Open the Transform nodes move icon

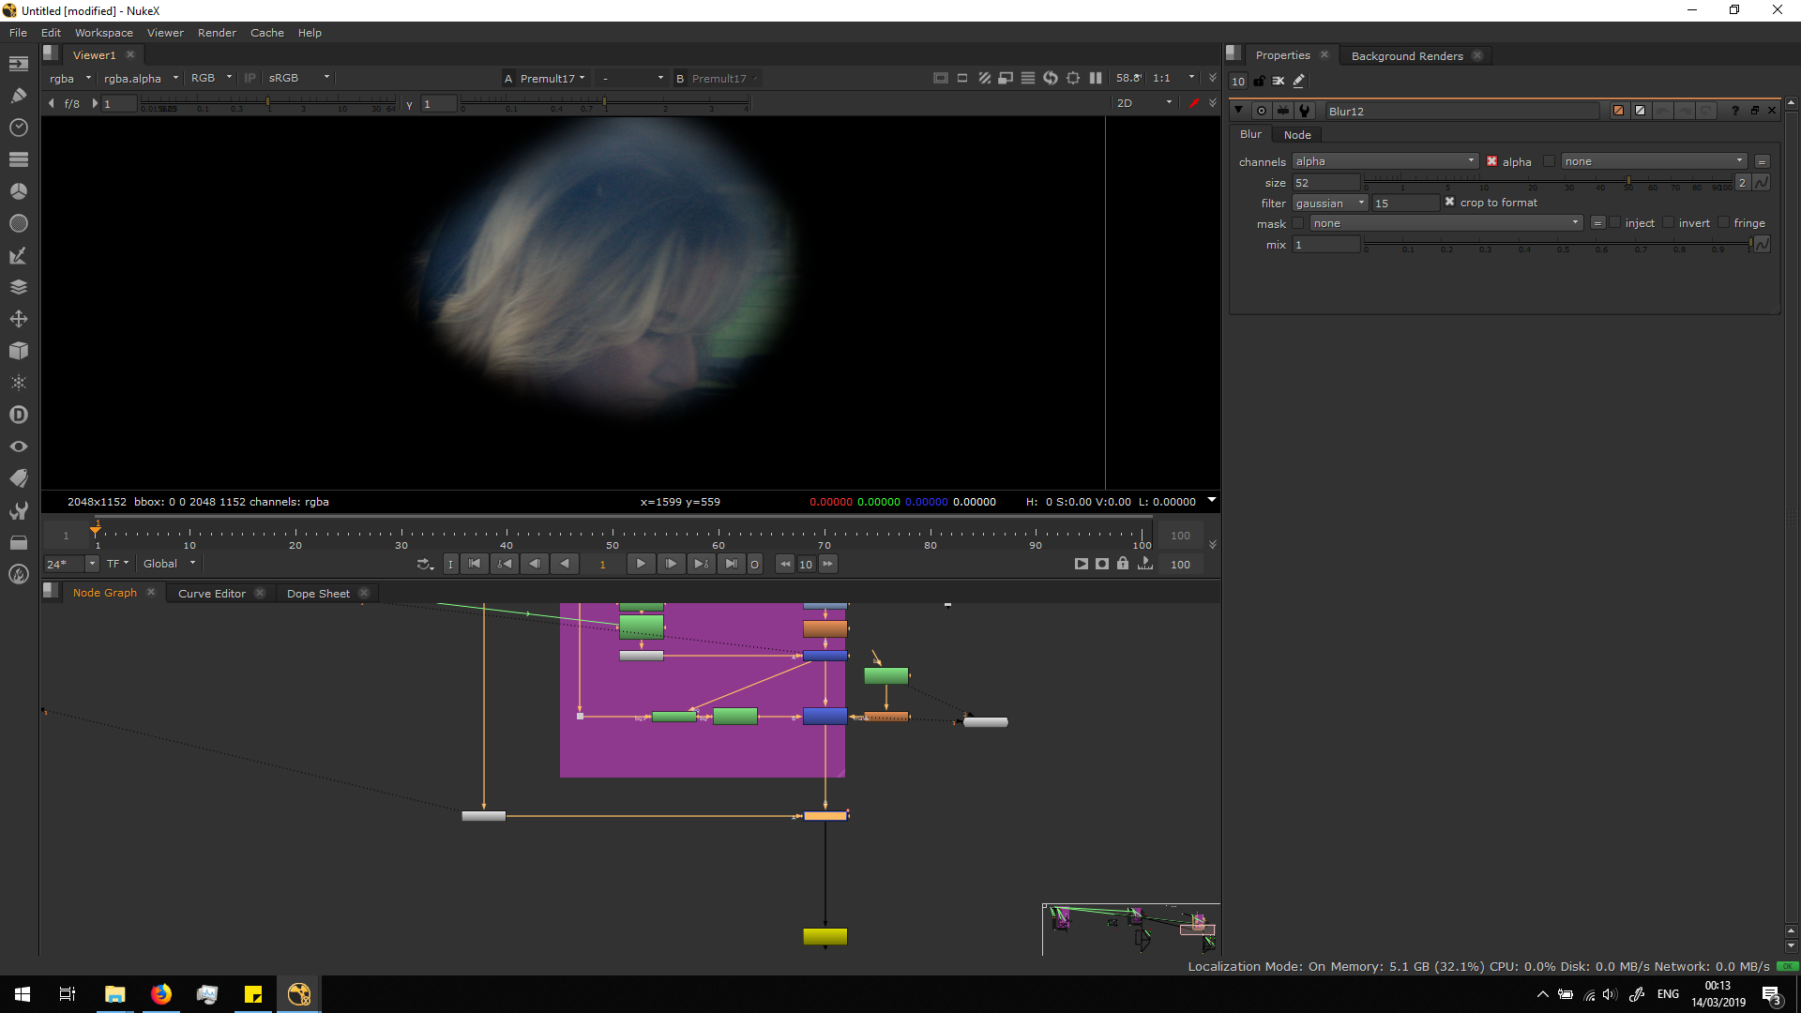18,319
